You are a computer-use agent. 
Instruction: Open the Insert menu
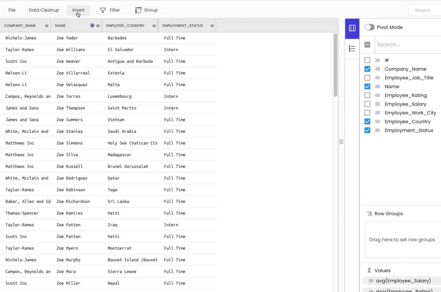click(78, 10)
